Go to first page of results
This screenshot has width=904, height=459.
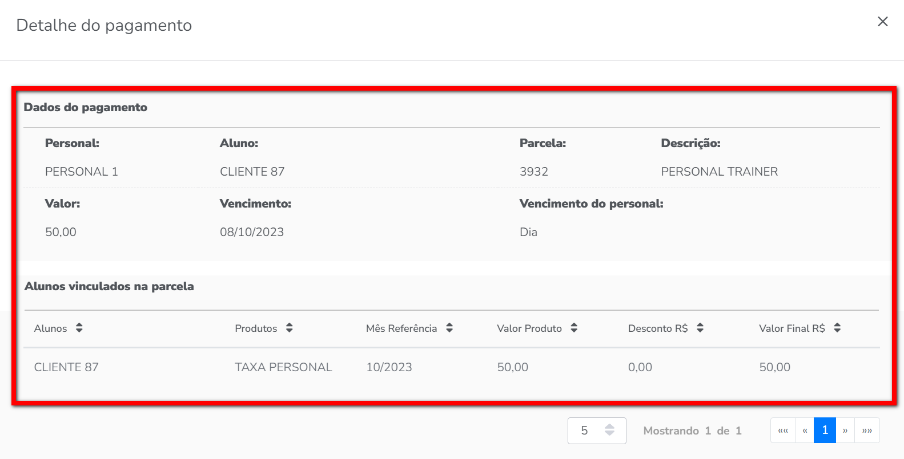[783, 430]
